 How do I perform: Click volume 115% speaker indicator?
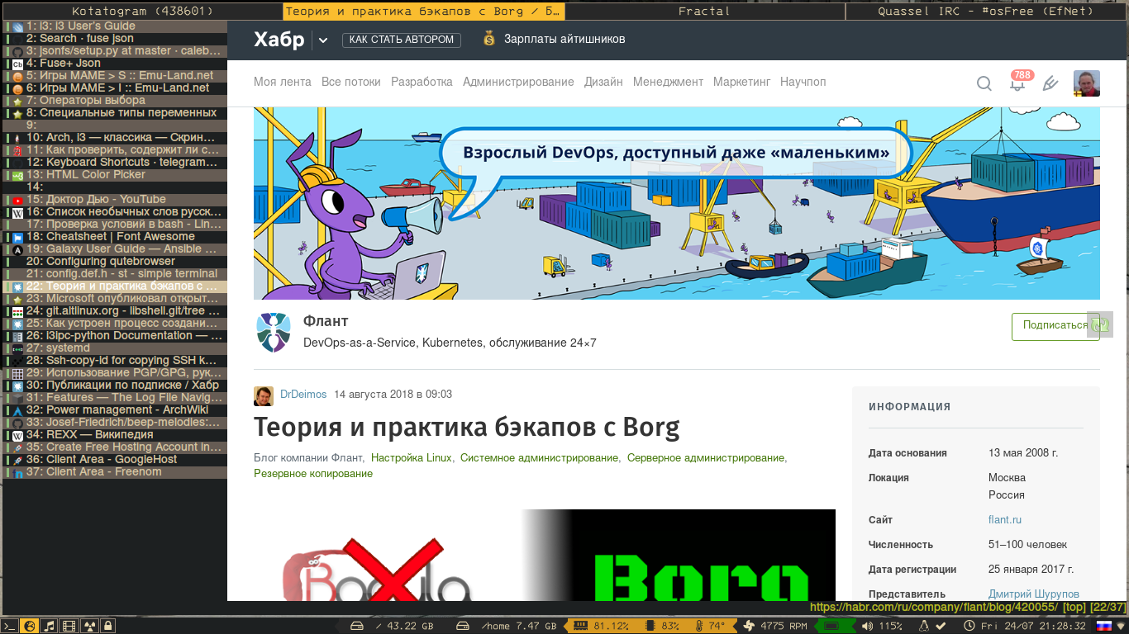point(881,626)
